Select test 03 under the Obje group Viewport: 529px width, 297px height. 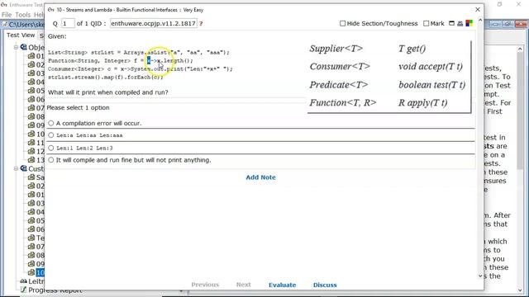tap(36, 73)
